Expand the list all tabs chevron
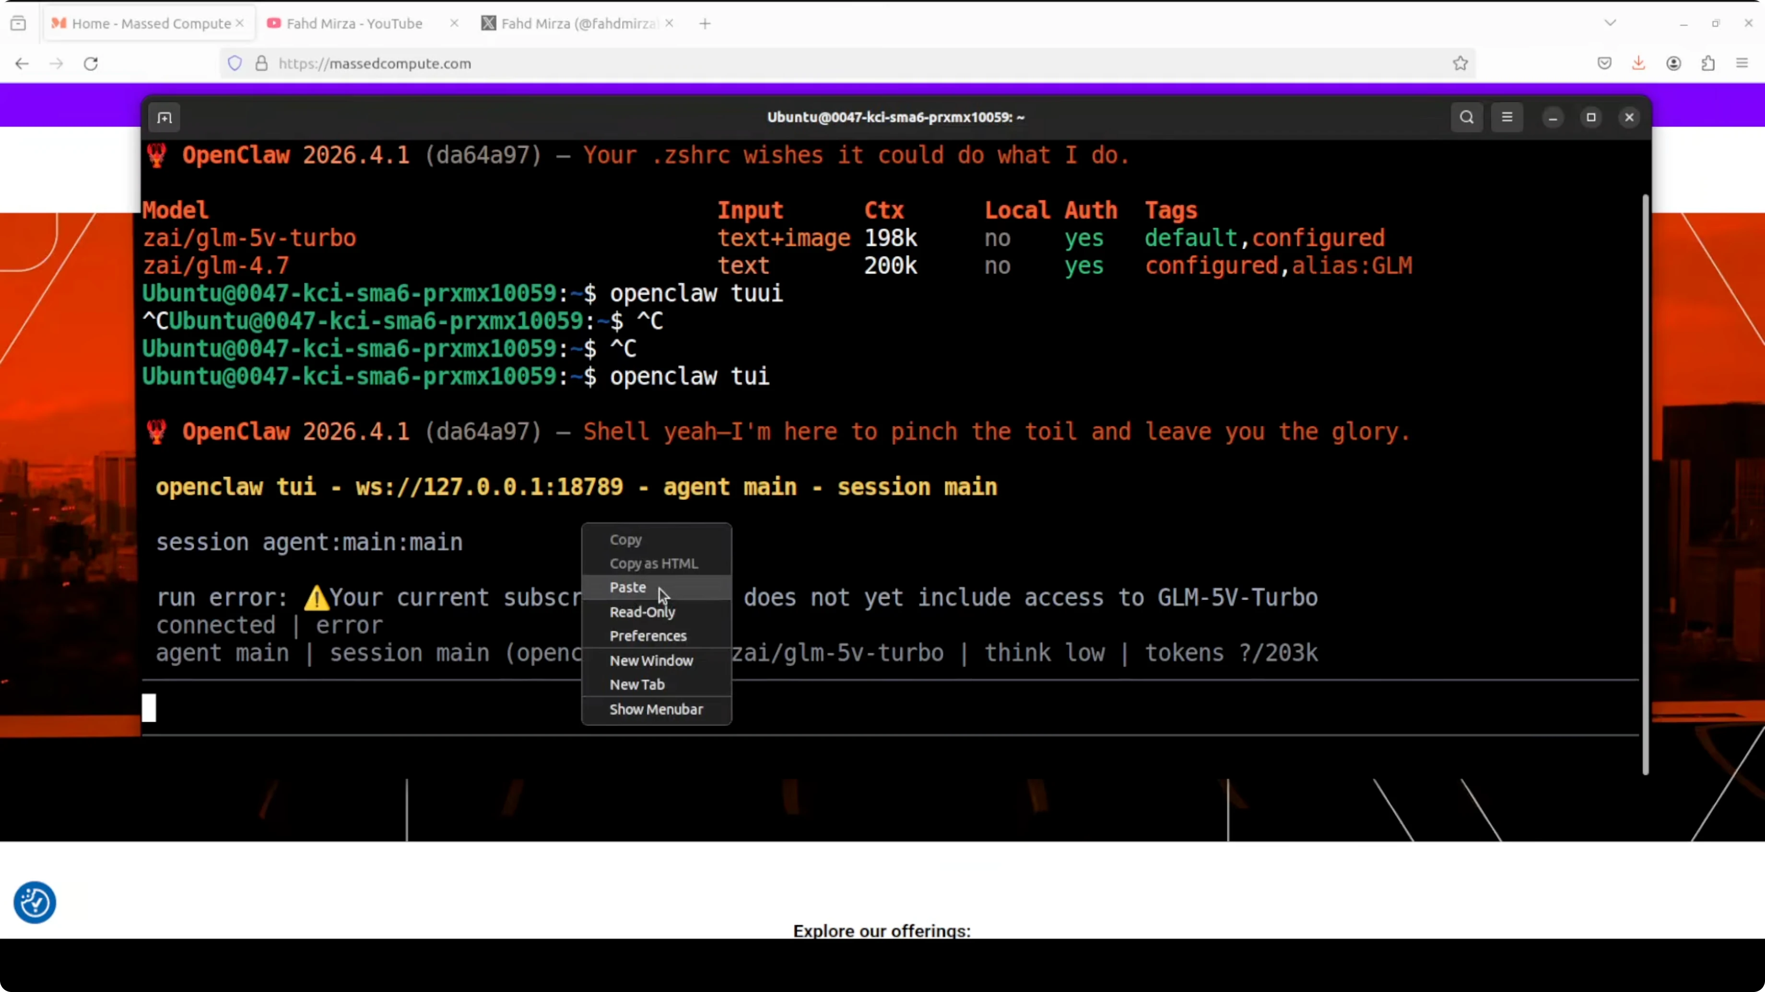The width and height of the screenshot is (1765, 992). click(1610, 23)
